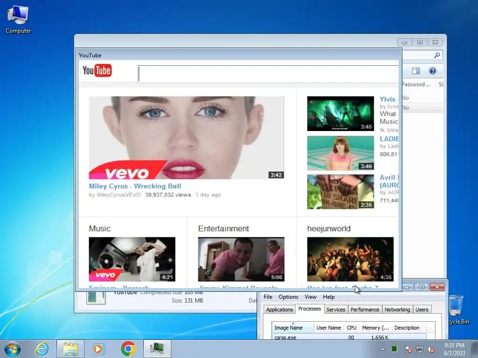
Task: Launch Google Chrome from taskbar
Action: click(x=128, y=349)
